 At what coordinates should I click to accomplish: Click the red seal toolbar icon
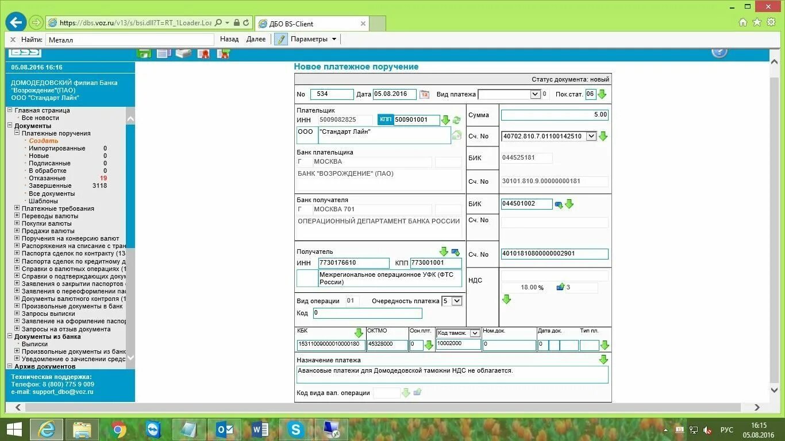tap(203, 53)
